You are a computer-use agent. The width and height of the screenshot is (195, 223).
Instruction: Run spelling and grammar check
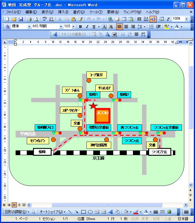[44, 19]
